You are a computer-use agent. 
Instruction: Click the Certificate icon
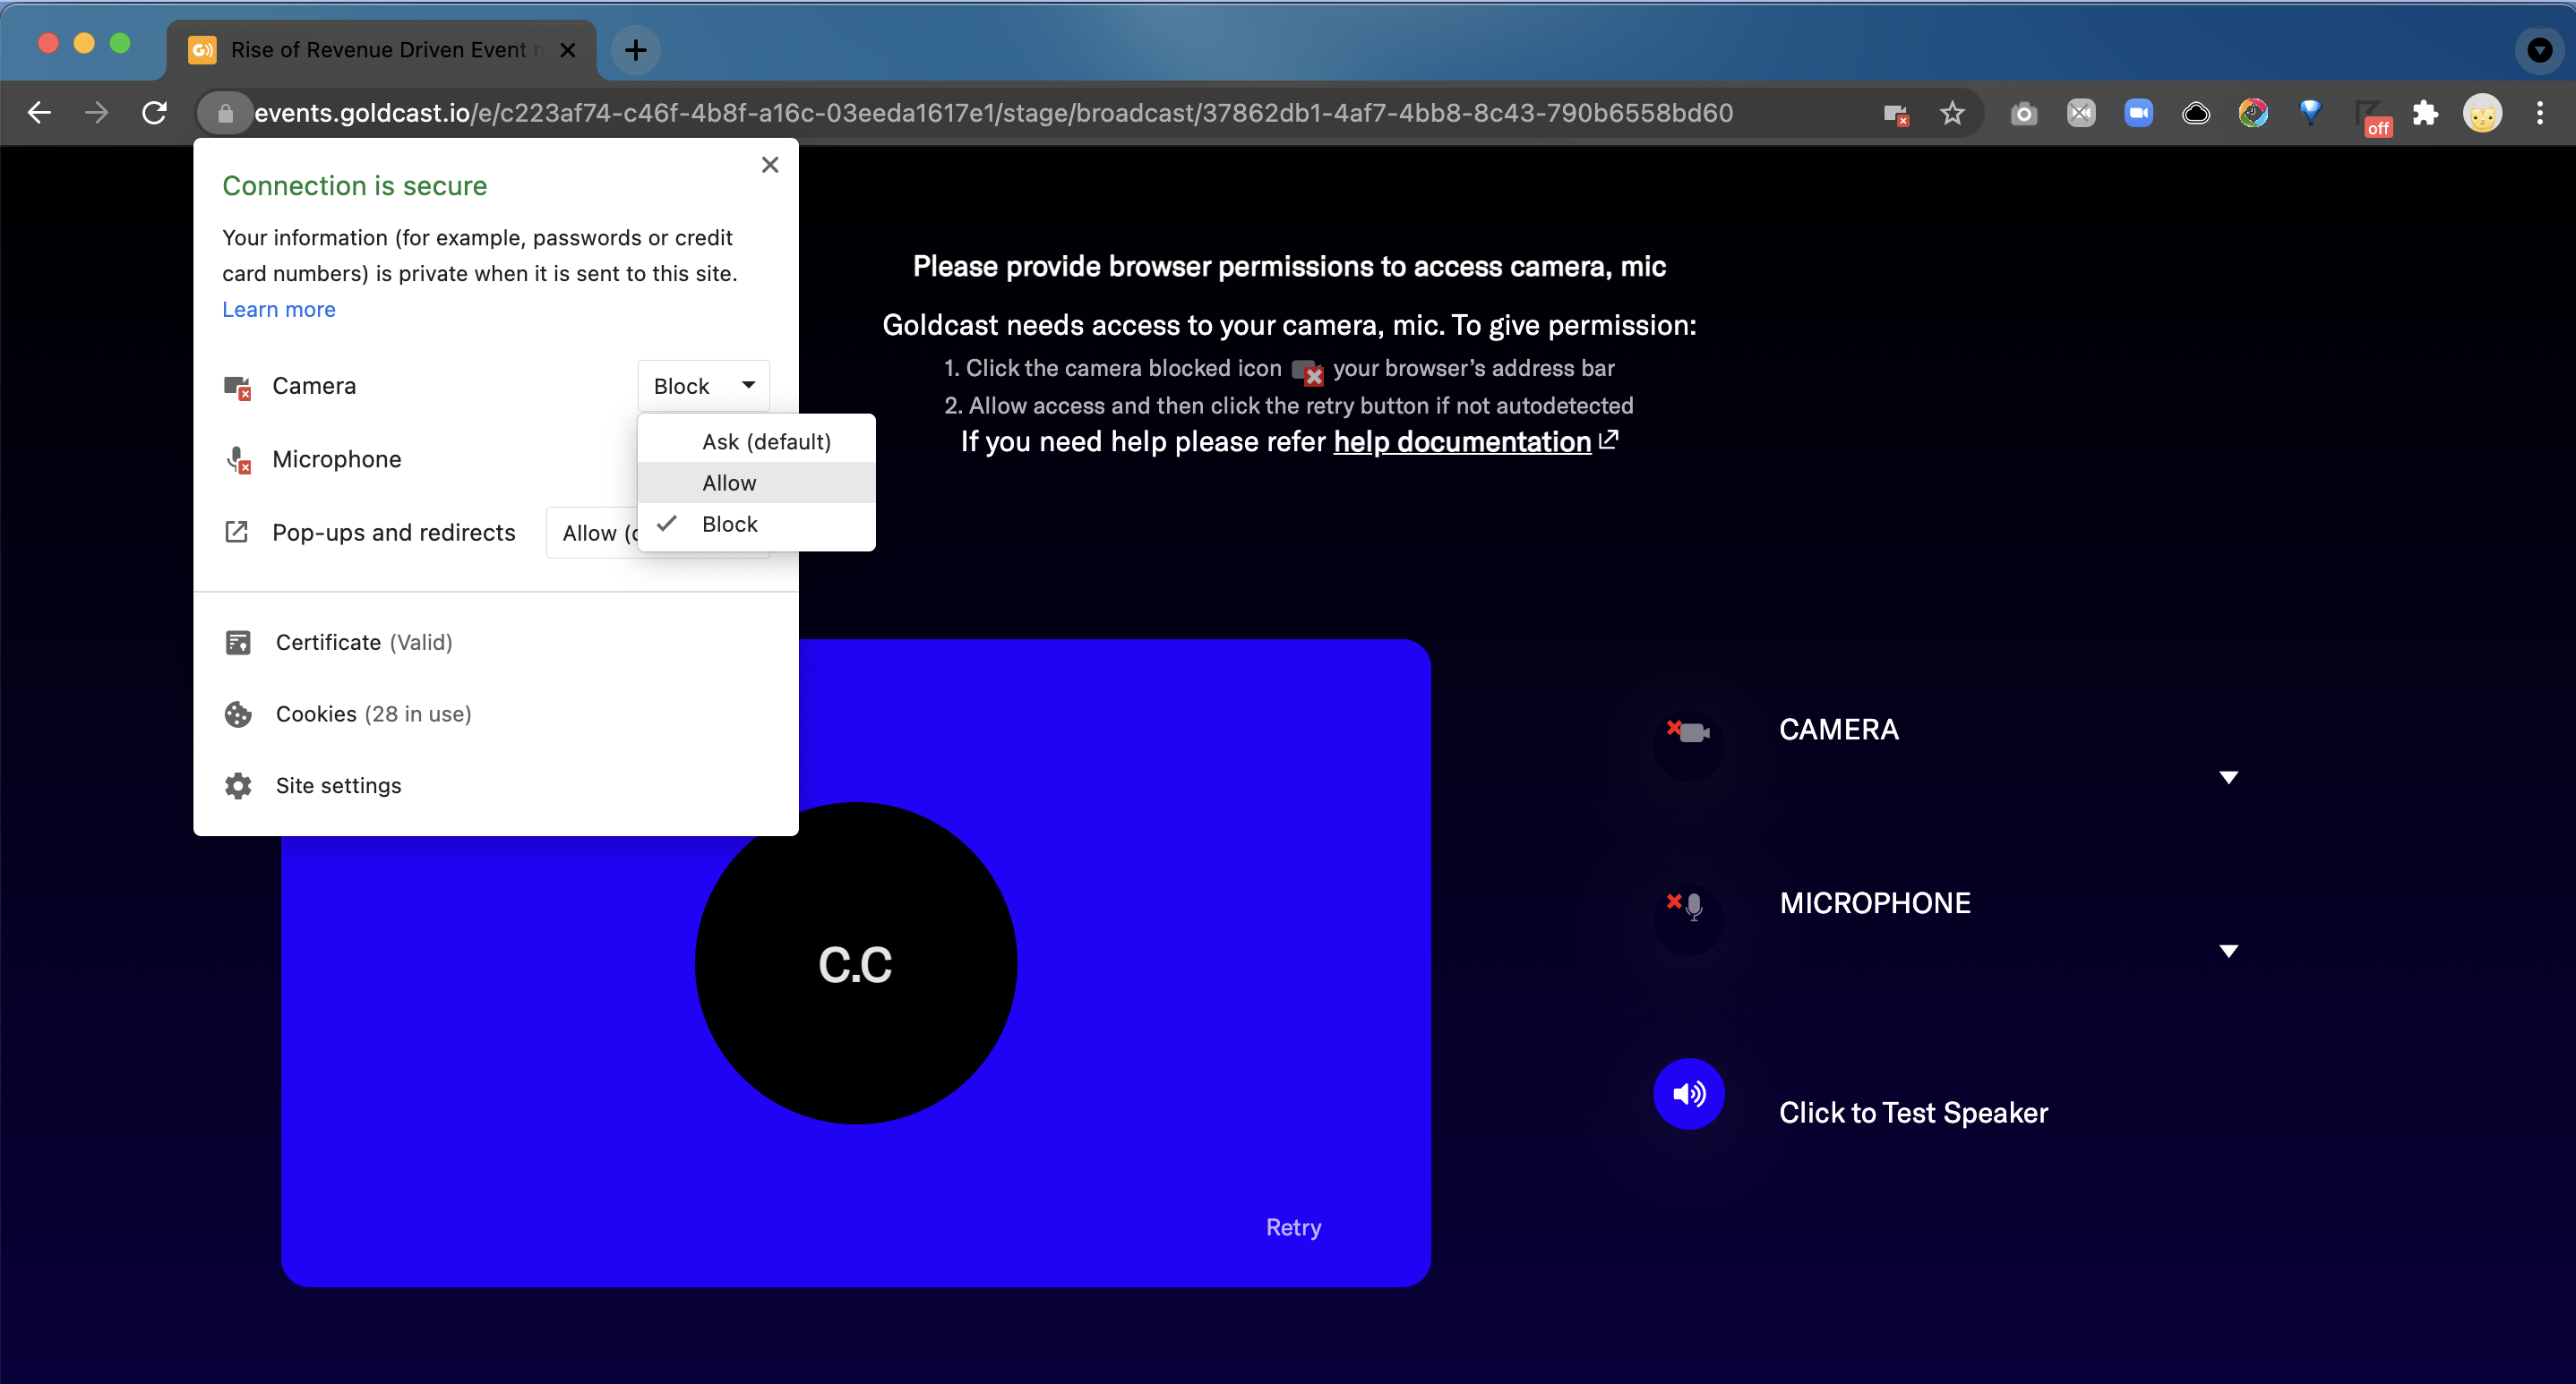tap(238, 643)
